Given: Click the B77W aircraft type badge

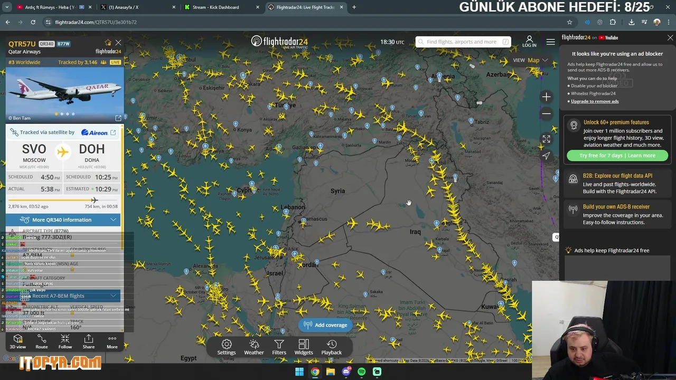Looking at the screenshot, I should pos(63,44).
